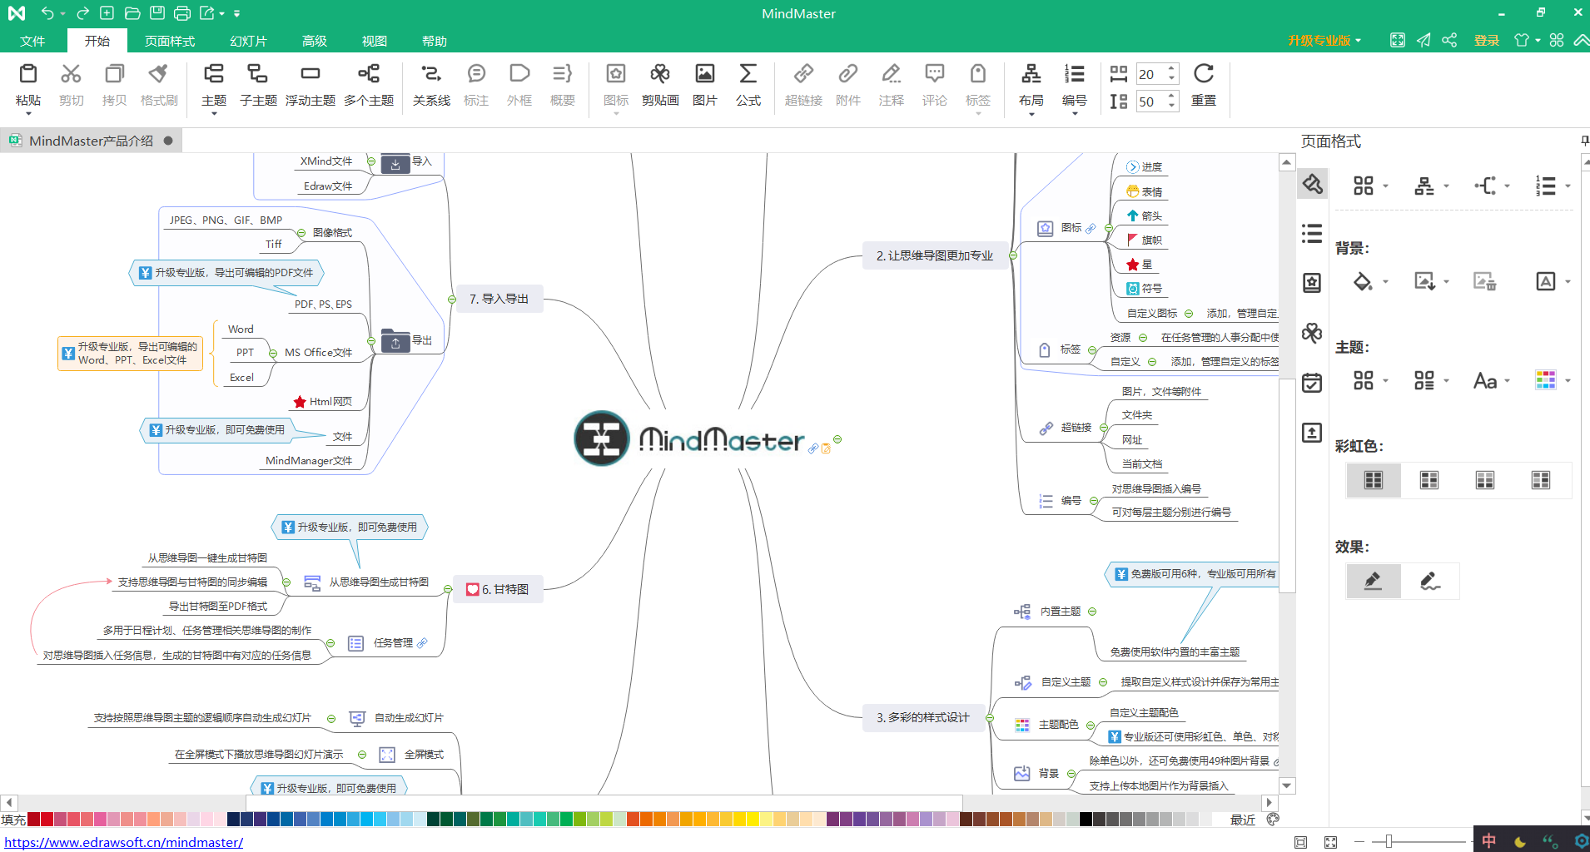Open the clipart clover side panel icon
The height and width of the screenshot is (852, 1590).
click(1312, 333)
